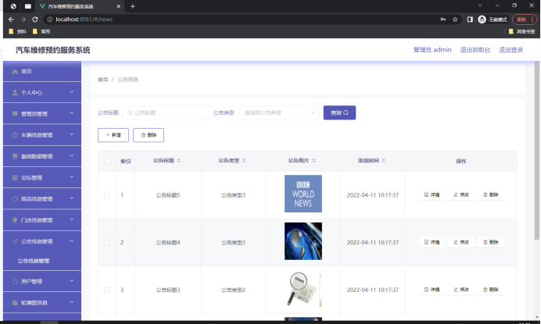The height and width of the screenshot is (324, 541).
Task: Click the 新增 add button
Action: pos(113,135)
